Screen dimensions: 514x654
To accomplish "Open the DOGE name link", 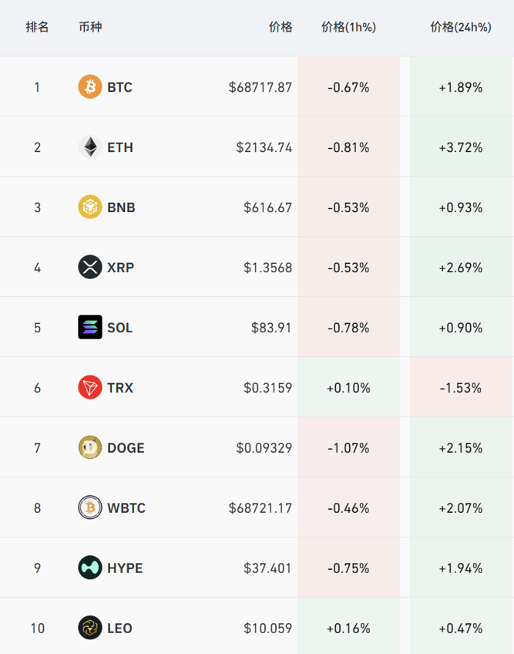I will pyautogui.click(x=126, y=448).
